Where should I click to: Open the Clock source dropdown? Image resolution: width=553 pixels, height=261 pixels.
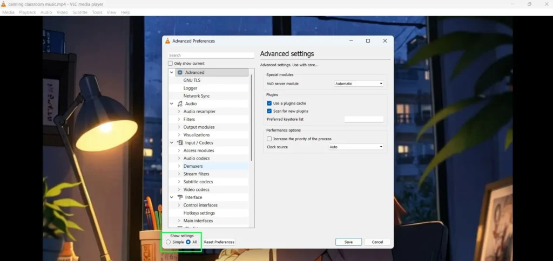click(356, 147)
